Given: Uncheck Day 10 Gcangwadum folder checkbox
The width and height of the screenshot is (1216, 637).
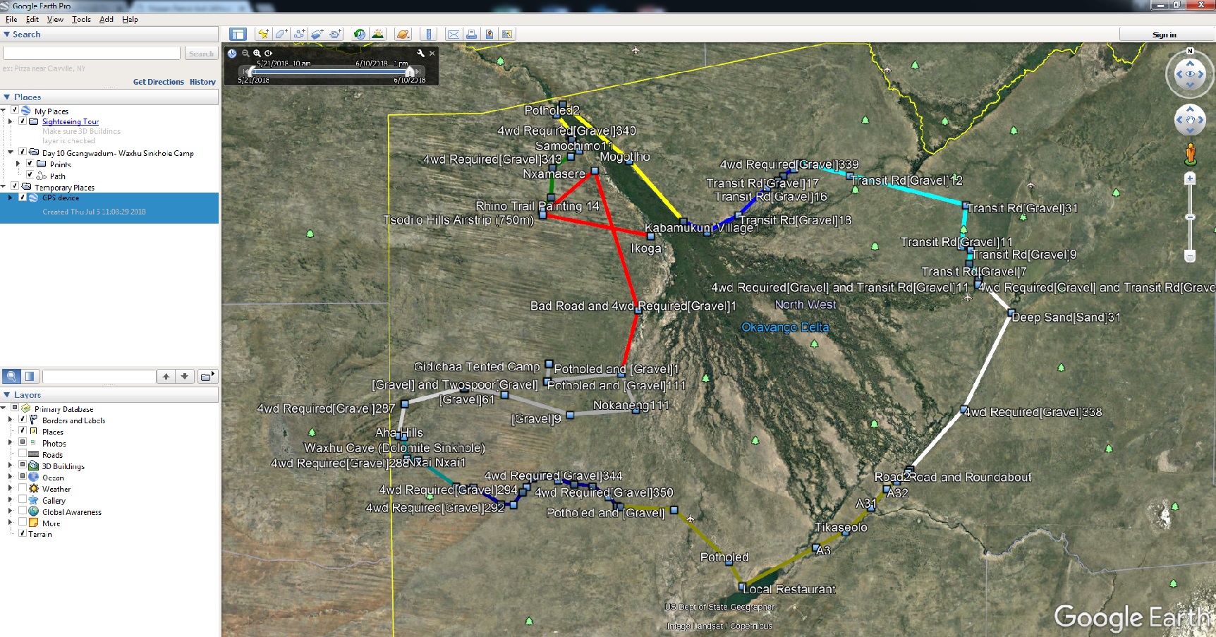Looking at the screenshot, I should (x=22, y=152).
